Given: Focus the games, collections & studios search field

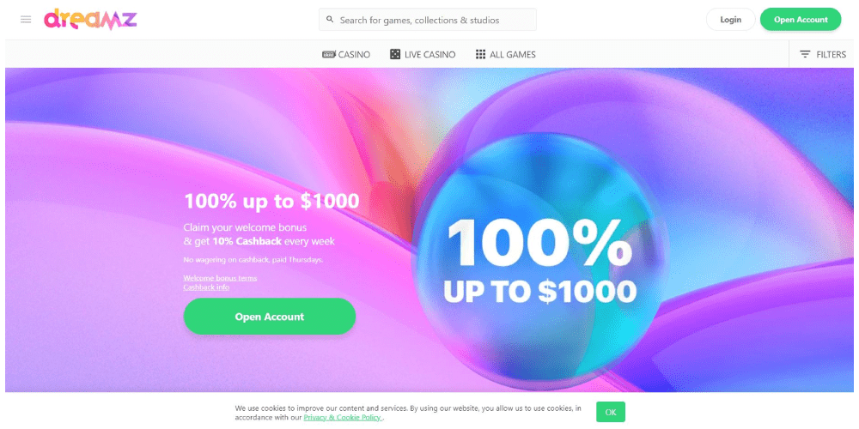Looking at the screenshot, I should [434, 20].
